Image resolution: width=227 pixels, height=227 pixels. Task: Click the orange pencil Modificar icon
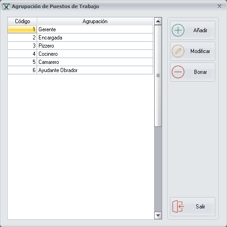[x=178, y=51]
